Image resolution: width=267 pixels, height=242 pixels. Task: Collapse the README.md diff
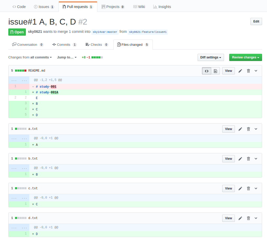coord(256,71)
